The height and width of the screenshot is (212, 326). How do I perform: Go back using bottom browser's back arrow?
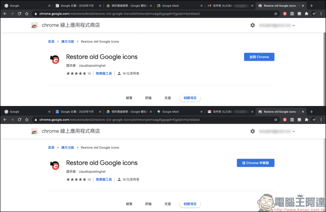click(5, 119)
